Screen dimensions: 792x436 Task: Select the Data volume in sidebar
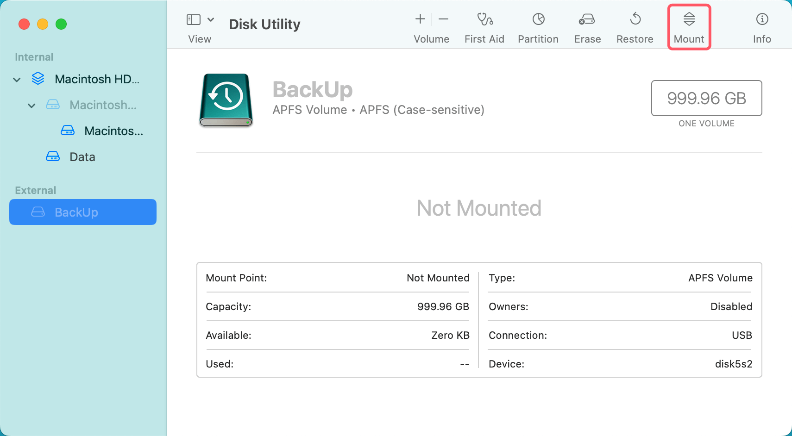82,157
